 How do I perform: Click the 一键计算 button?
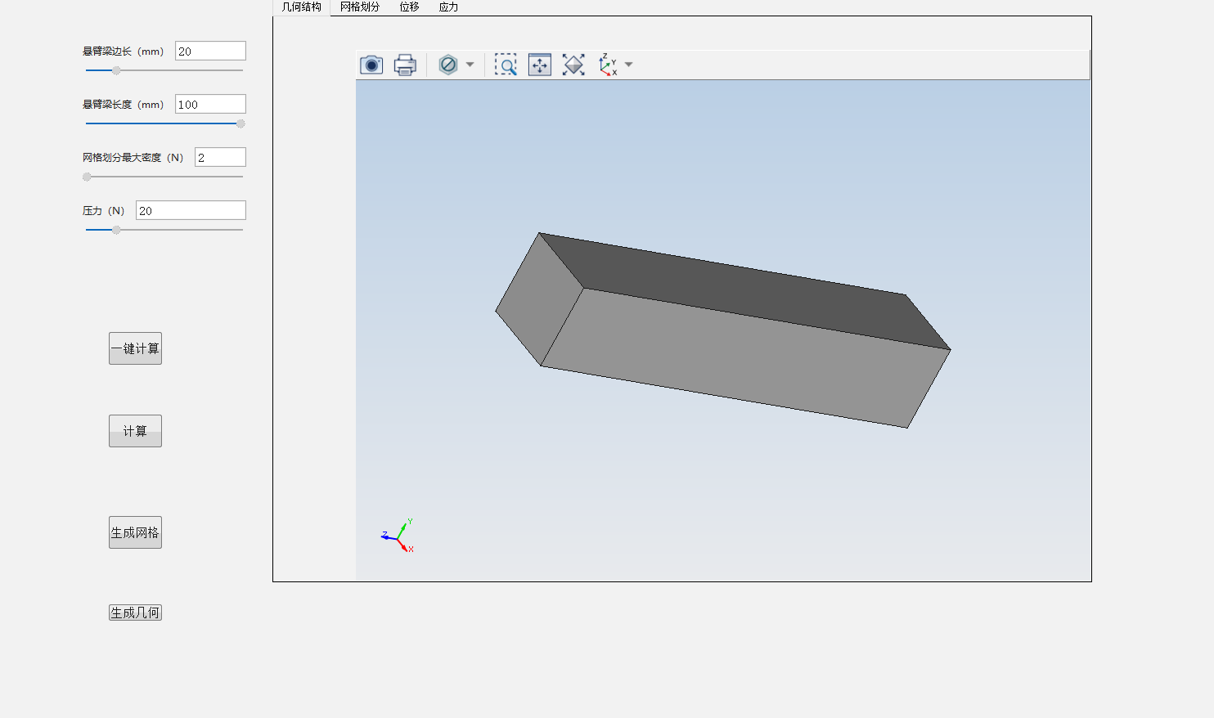coord(135,348)
